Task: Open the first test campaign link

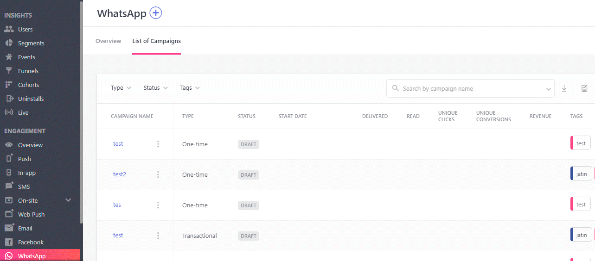Action: (x=118, y=144)
